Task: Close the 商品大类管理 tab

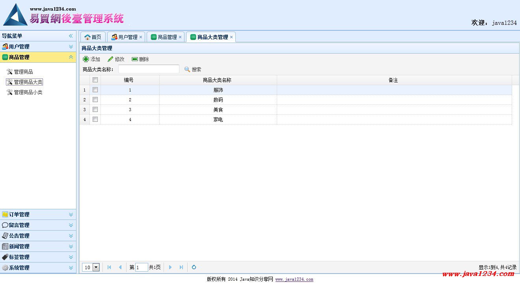Action: click(x=231, y=37)
